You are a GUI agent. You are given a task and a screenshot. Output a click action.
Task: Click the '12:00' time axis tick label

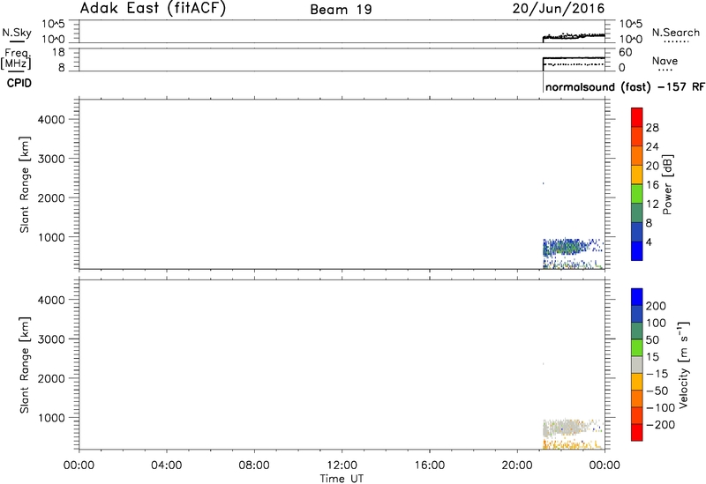coord(342,465)
